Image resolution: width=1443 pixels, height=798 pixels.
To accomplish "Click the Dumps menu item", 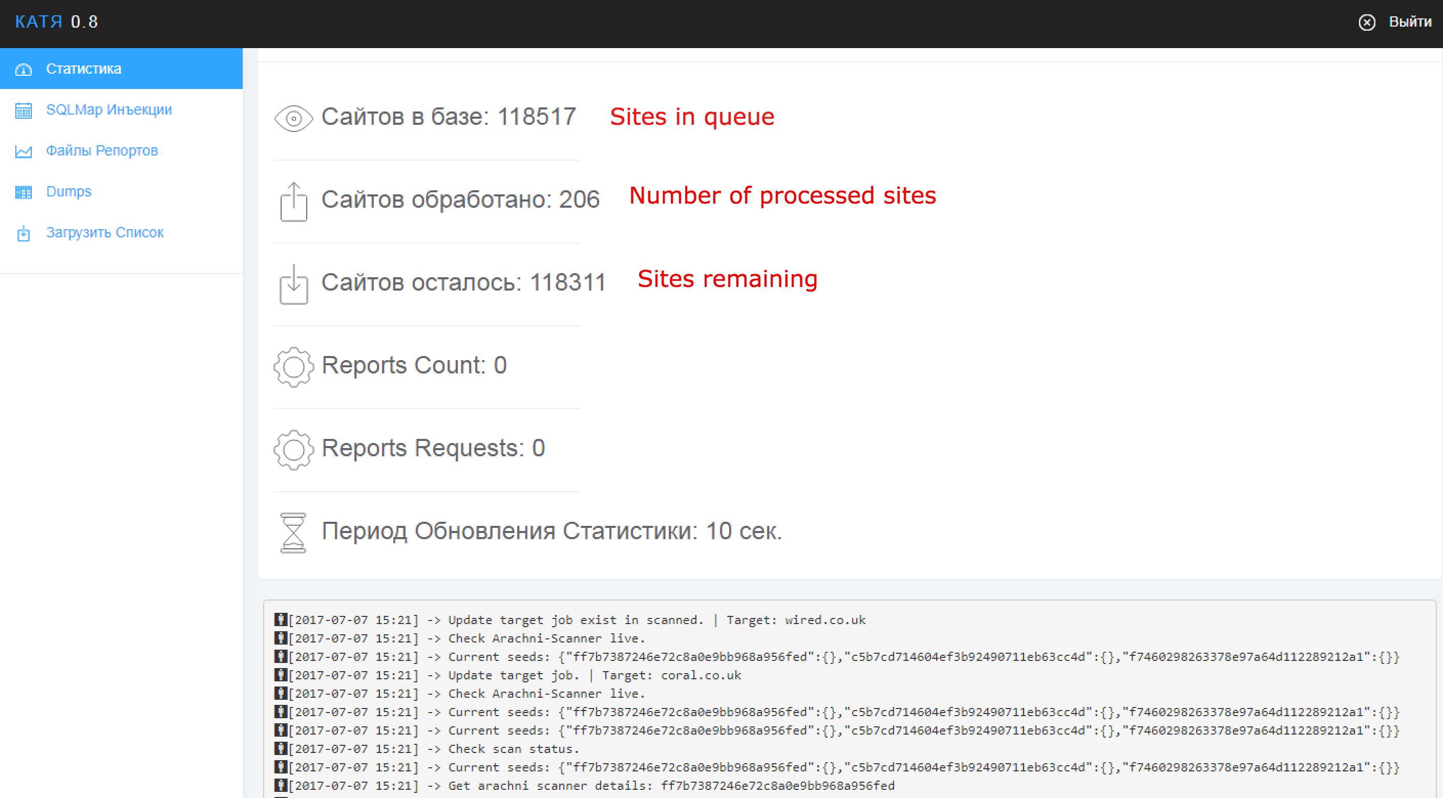I will (69, 191).
